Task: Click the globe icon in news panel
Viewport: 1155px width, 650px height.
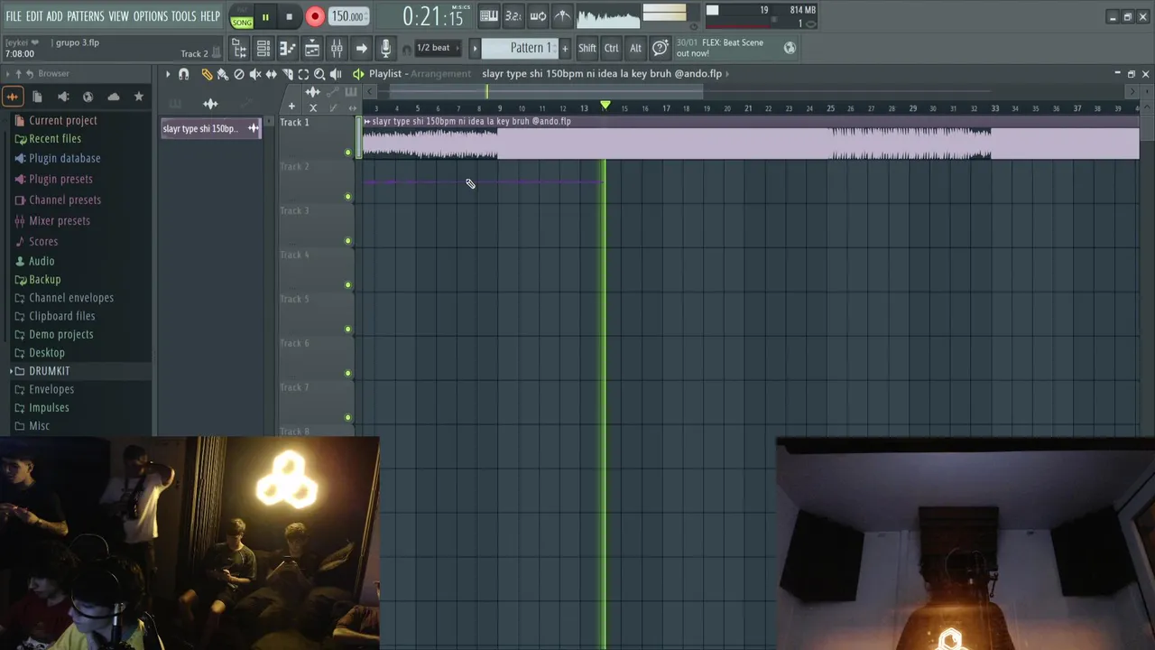Action: 790,48
